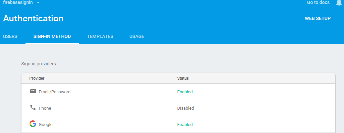Open the Templates tab

pyautogui.click(x=100, y=36)
